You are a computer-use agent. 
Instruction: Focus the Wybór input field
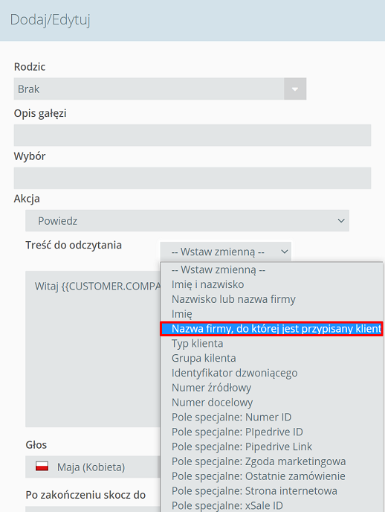click(x=192, y=179)
